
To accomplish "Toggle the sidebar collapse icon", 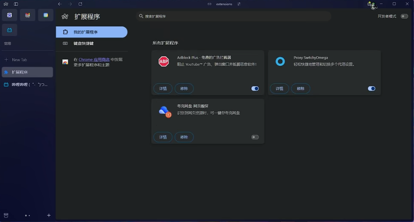I will pos(16,4).
